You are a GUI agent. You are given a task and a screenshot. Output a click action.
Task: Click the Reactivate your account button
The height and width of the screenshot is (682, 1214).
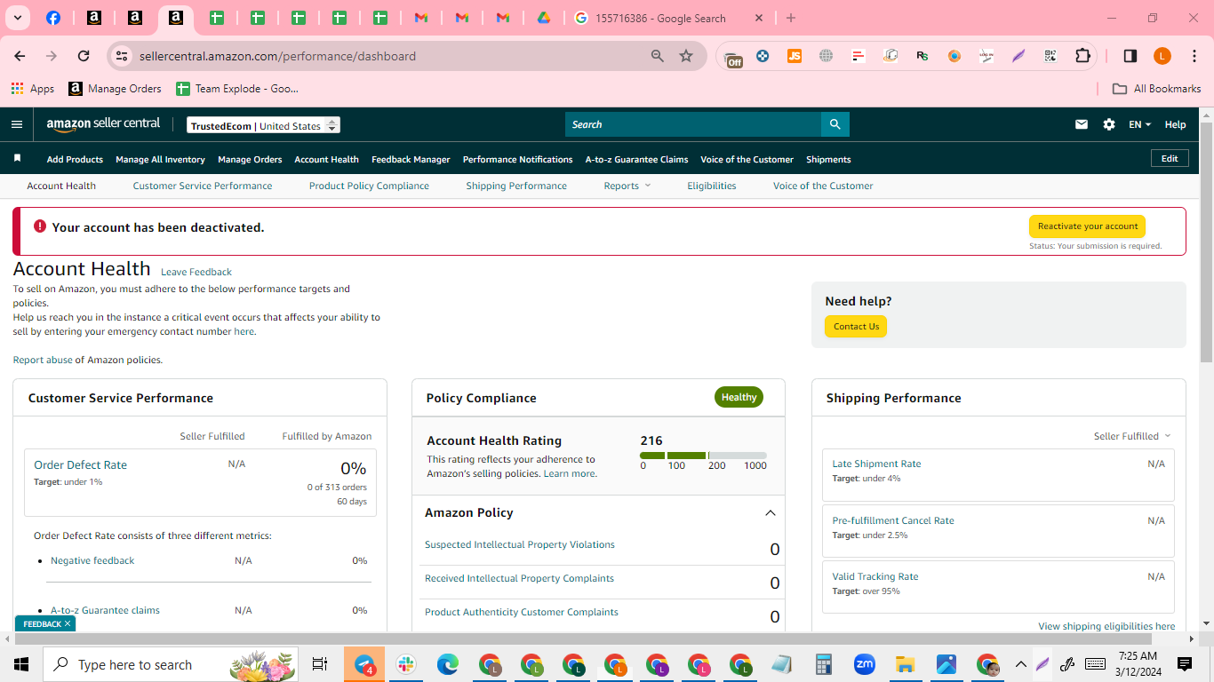(1087, 226)
